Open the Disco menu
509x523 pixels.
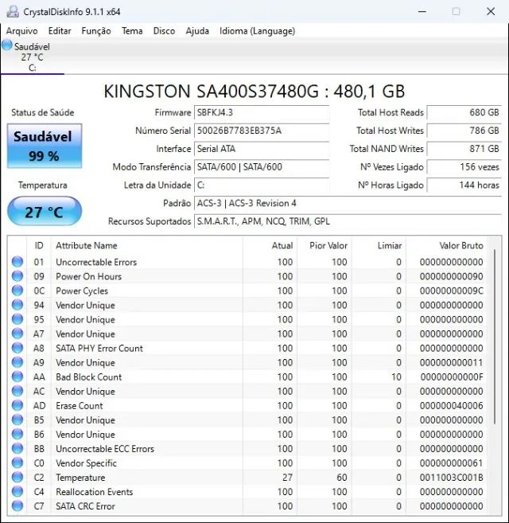tap(164, 31)
